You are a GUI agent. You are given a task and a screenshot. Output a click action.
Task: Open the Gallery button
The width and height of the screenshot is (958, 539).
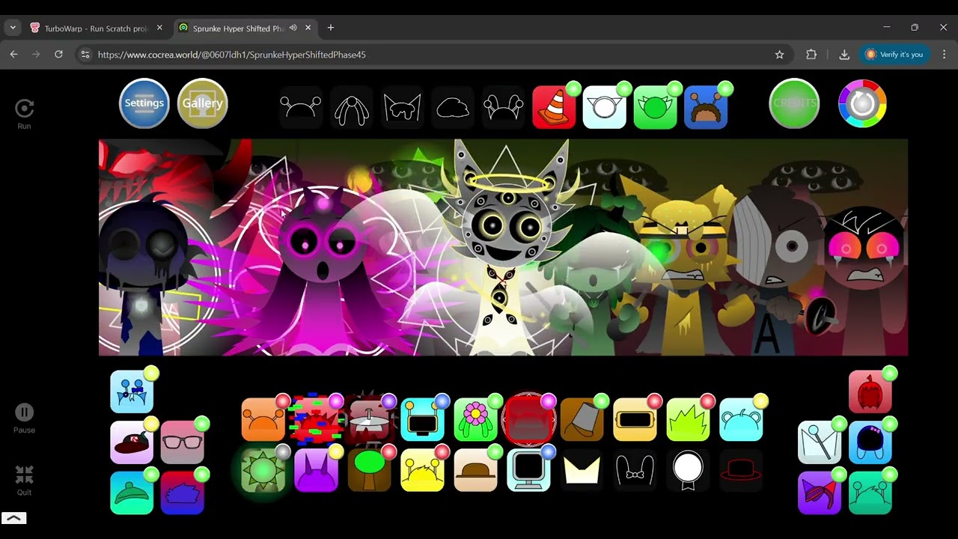(x=202, y=103)
